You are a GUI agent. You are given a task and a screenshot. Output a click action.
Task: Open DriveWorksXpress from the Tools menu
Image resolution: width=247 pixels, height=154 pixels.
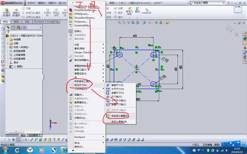[85, 10]
